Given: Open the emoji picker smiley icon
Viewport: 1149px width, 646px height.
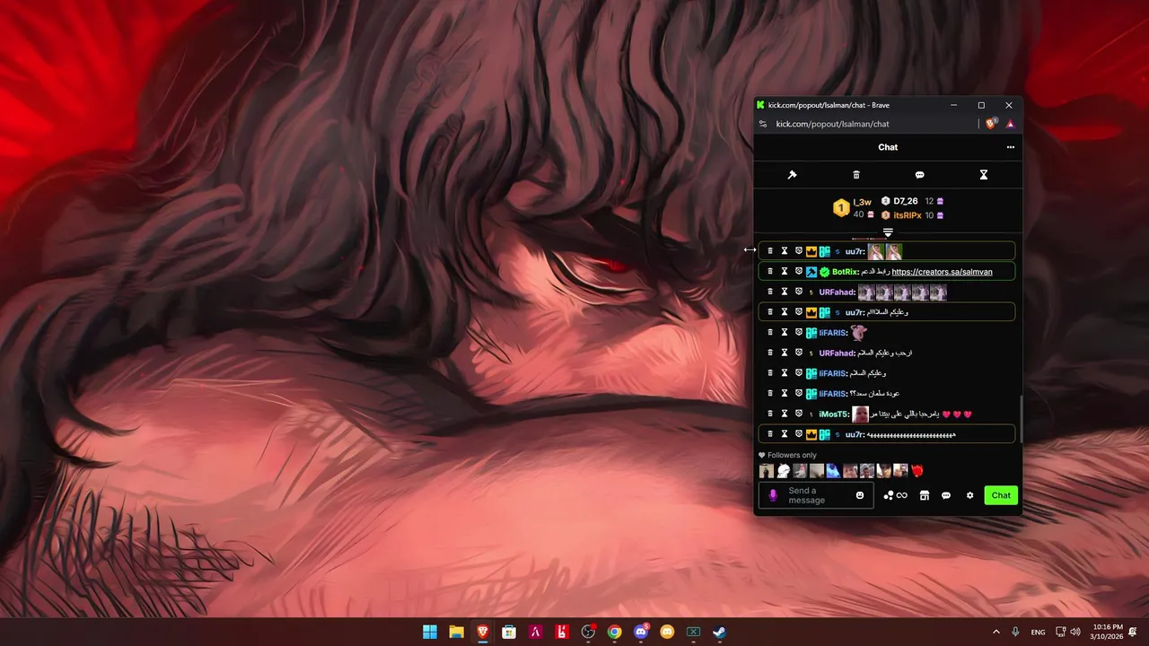Looking at the screenshot, I should [859, 495].
